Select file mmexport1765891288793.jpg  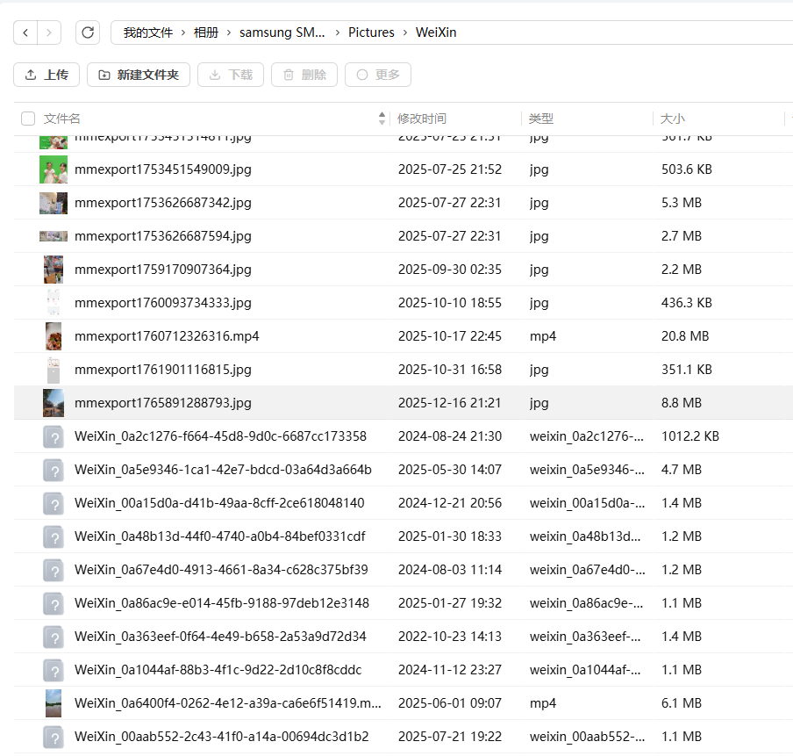click(x=163, y=403)
